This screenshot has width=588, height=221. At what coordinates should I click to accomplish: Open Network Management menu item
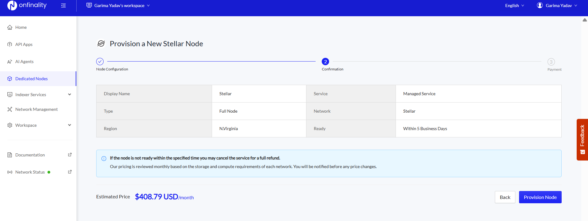tap(38, 109)
